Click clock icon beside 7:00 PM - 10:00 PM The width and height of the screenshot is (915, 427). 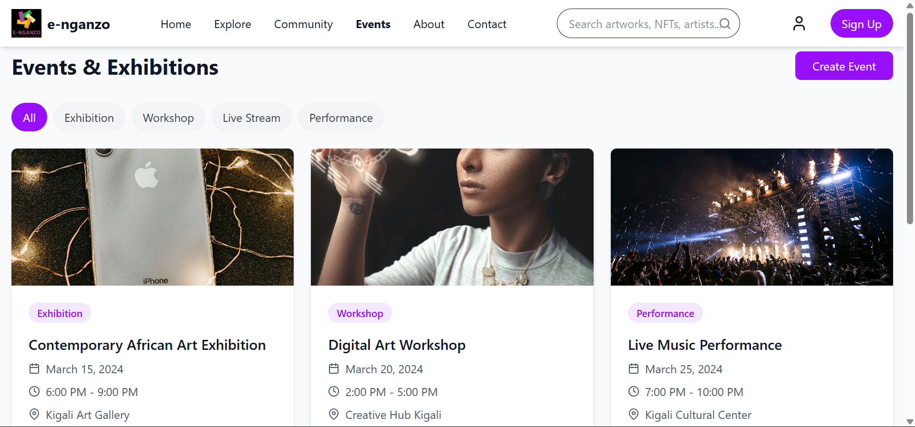pyautogui.click(x=634, y=392)
